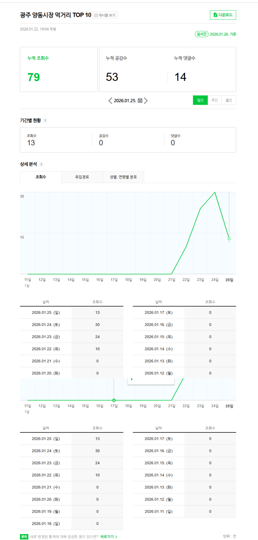The width and height of the screenshot is (258, 540).
Task: Click the 누적 조회수 value 79
Action: click(x=34, y=77)
